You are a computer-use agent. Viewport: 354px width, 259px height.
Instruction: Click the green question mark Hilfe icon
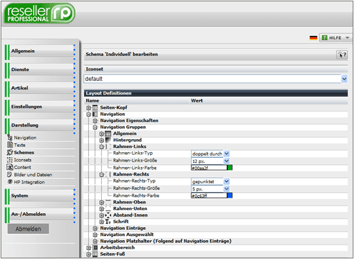325,38
